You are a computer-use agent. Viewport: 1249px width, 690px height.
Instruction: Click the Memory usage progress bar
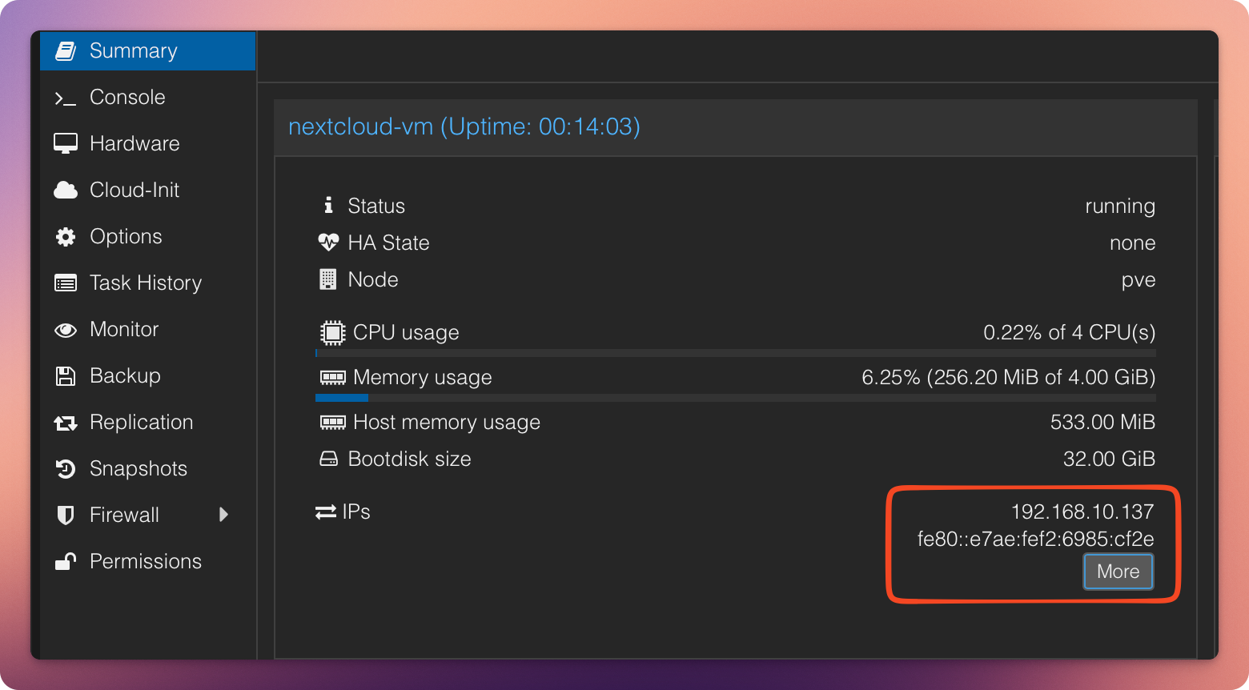(735, 398)
